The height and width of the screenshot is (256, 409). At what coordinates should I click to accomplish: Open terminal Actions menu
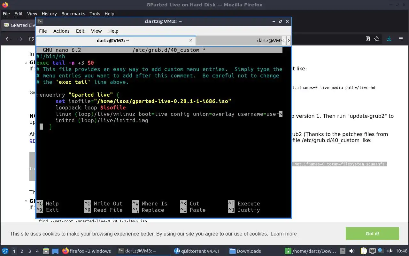click(x=61, y=31)
